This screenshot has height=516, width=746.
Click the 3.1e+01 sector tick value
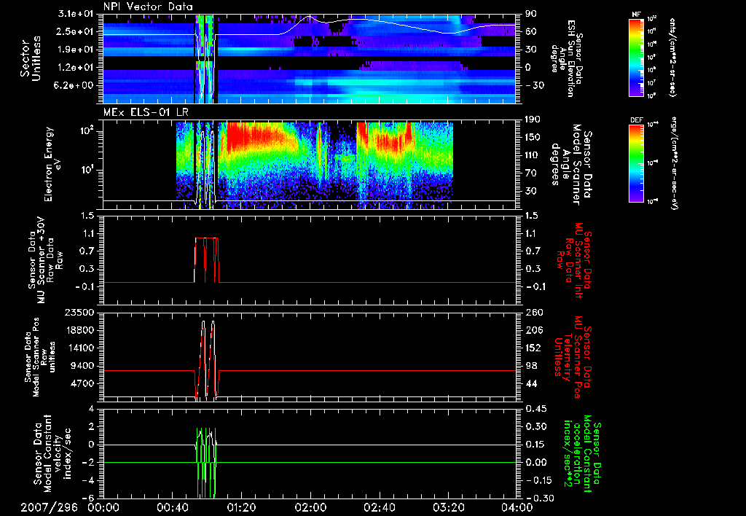[x=77, y=14]
